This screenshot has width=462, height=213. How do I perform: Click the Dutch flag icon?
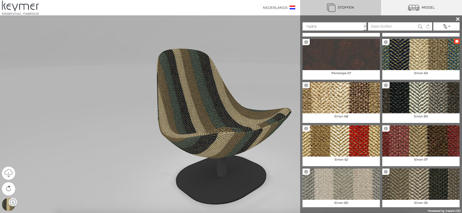[x=292, y=8]
